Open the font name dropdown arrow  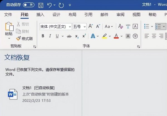tap(70, 27)
